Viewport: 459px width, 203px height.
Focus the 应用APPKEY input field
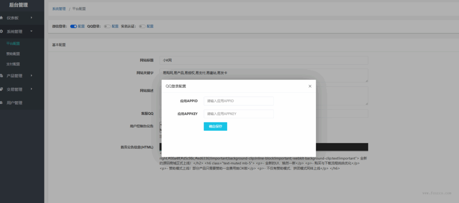[238, 114]
